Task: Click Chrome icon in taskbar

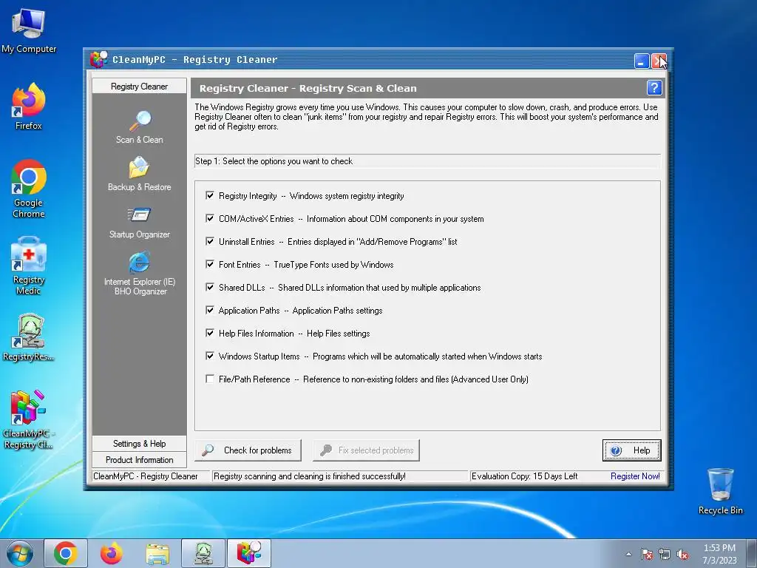Action: click(66, 553)
